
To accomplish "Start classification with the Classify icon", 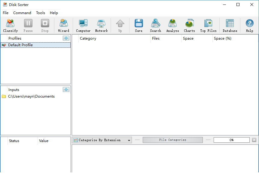I will coord(10,26).
